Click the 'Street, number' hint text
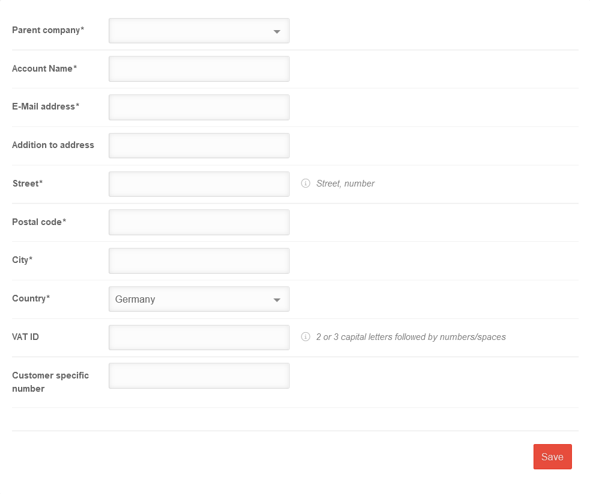590x494 pixels. click(345, 184)
